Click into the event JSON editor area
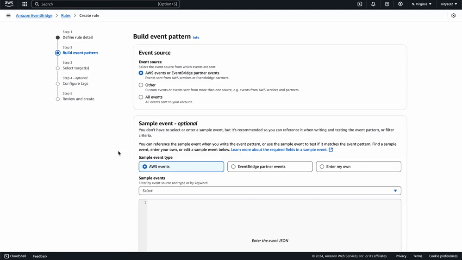The height and width of the screenshot is (260, 462). [x=274, y=226]
